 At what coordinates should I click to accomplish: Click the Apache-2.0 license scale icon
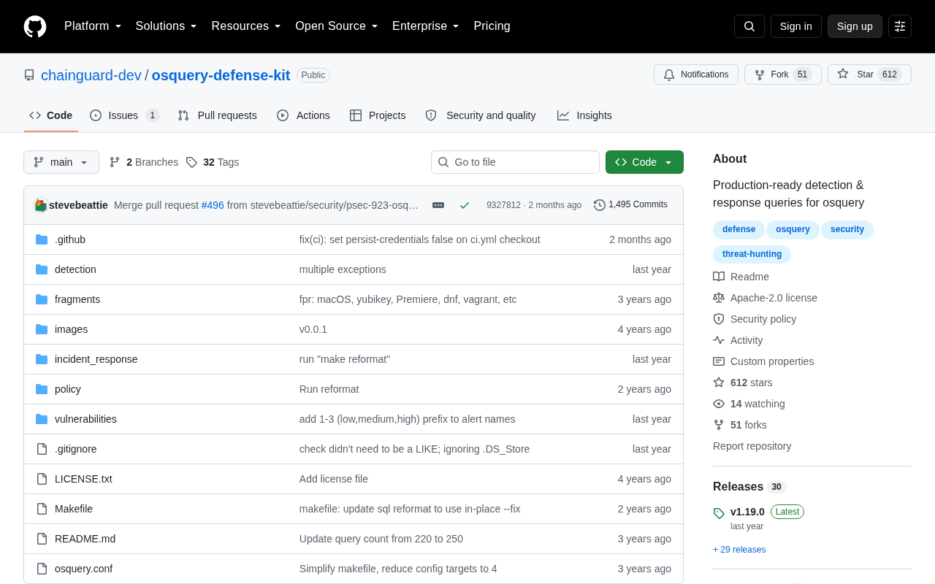[719, 298]
